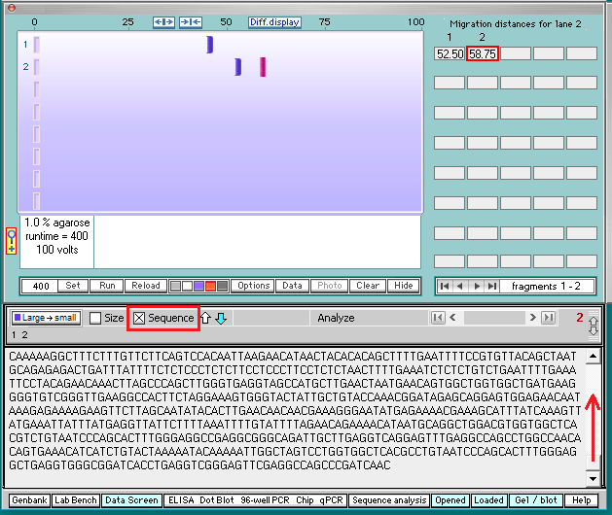Jump to the last fragment record
Image resolution: width=612 pixels, height=515 pixels.
click(x=492, y=286)
